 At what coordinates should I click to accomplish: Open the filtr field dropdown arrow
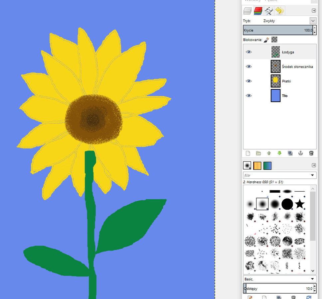[312, 175]
